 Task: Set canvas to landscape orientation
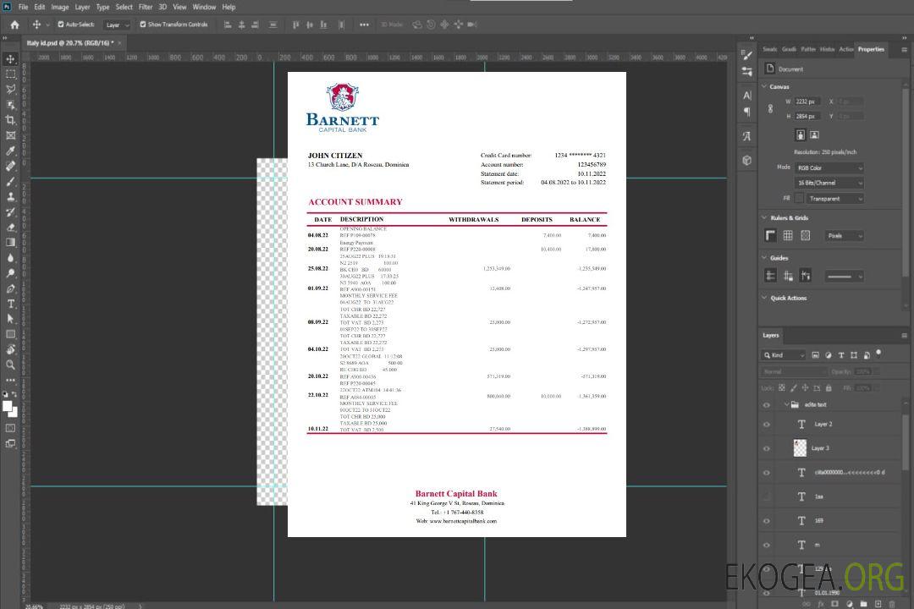(814, 135)
